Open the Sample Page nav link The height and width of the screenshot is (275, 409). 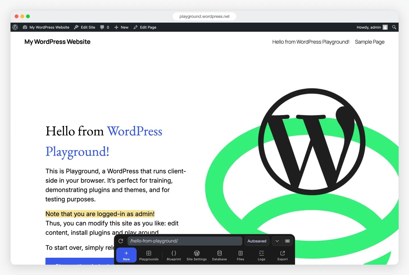click(370, 42)
